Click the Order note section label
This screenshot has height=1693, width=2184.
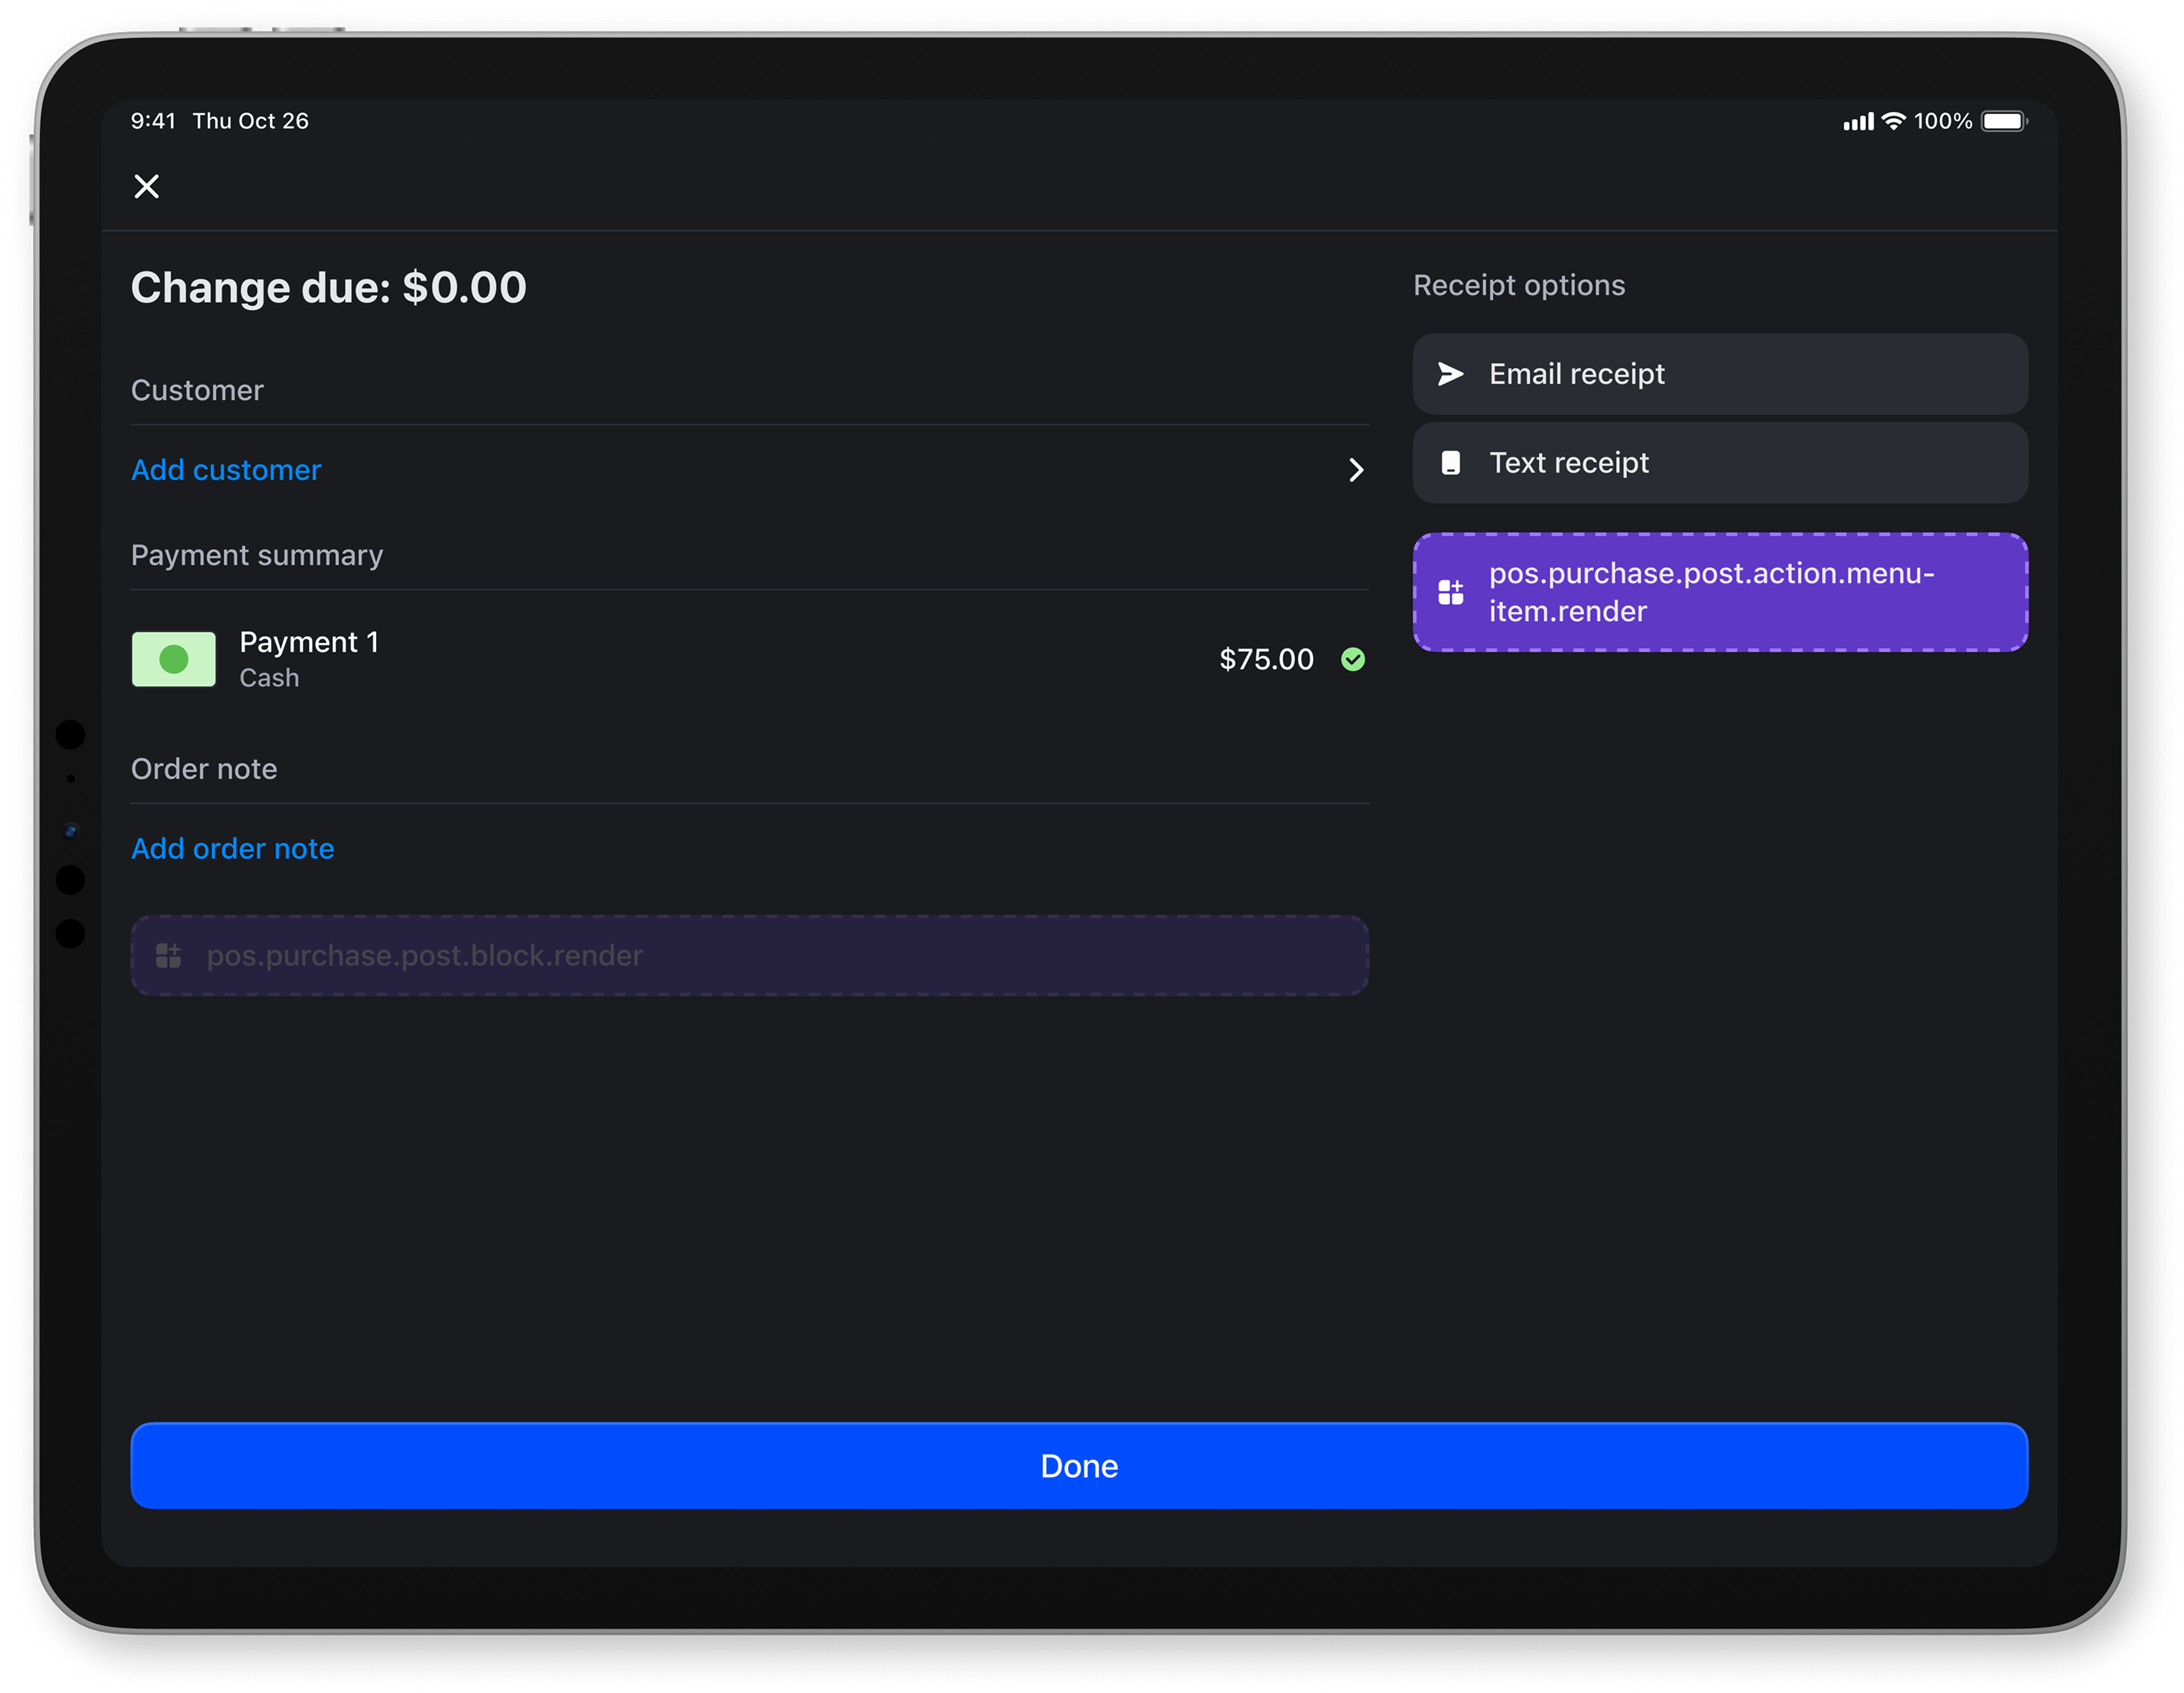click(204, 769)
